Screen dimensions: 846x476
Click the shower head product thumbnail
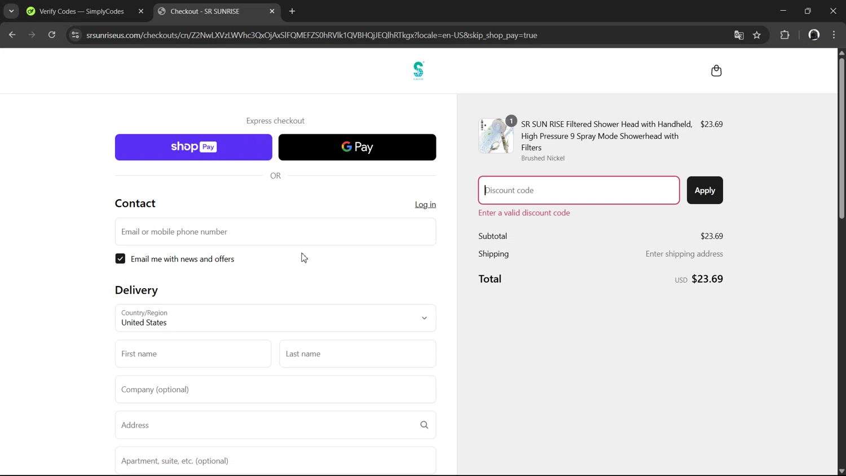tap(496, 136)
